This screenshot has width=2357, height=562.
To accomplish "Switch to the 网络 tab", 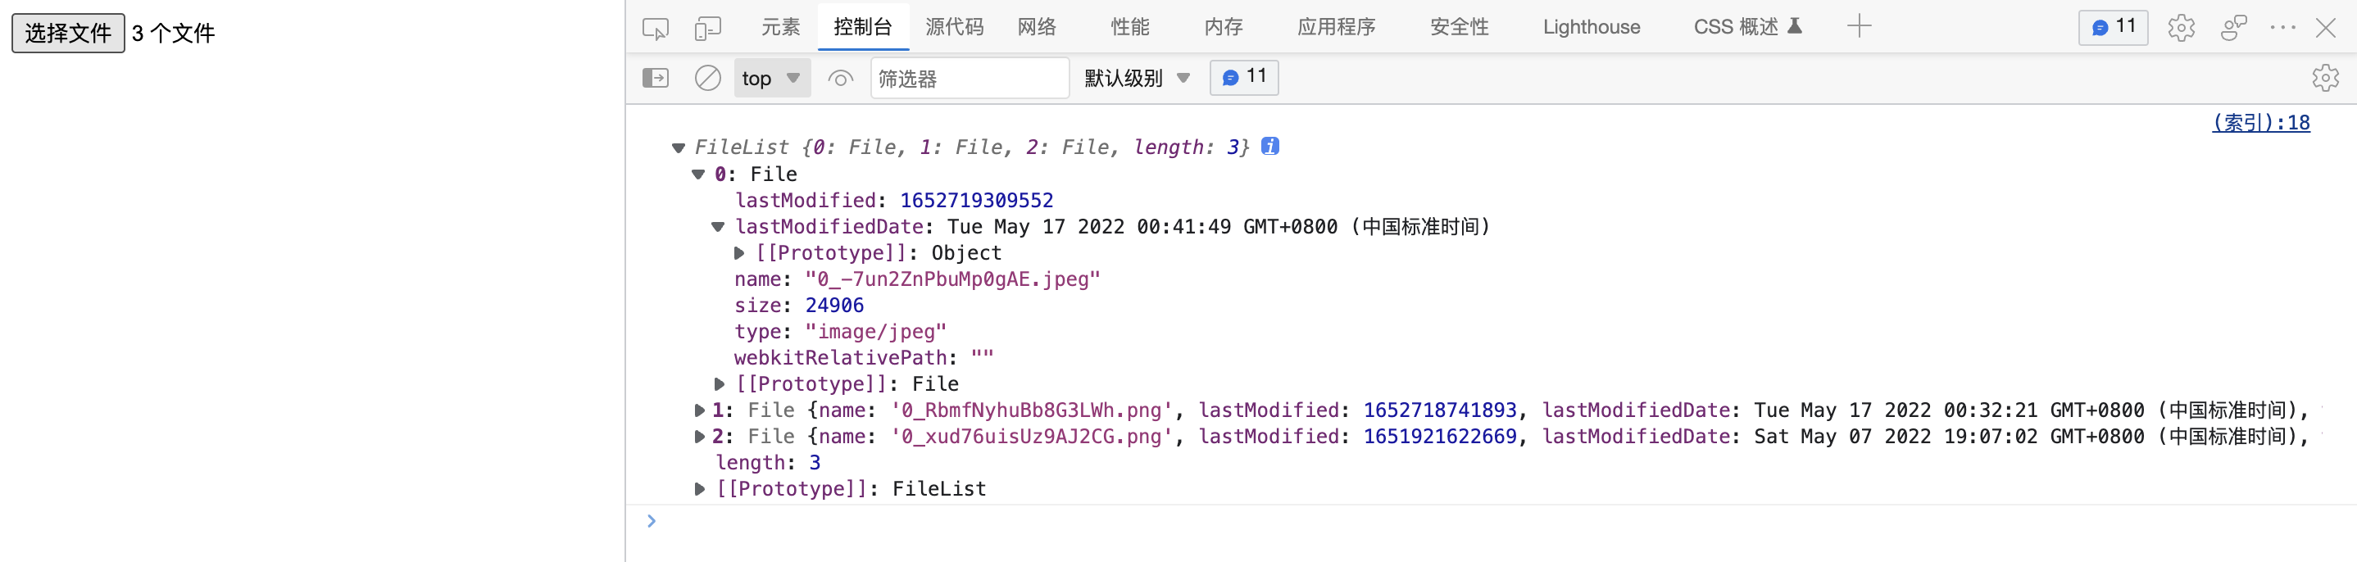I will pos(1037,26).
